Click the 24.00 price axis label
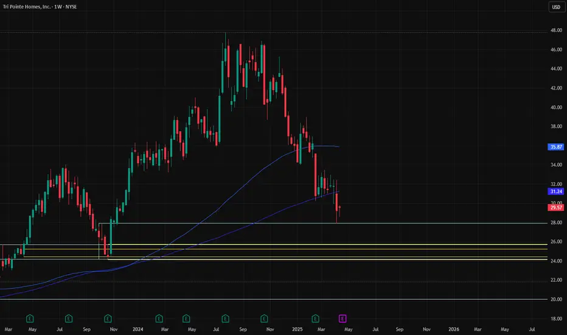 tap(556, 261)
